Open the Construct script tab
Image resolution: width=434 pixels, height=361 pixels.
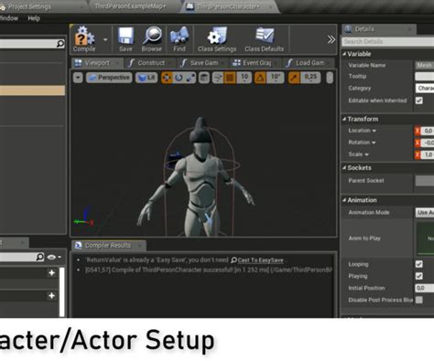pos(149,63)
